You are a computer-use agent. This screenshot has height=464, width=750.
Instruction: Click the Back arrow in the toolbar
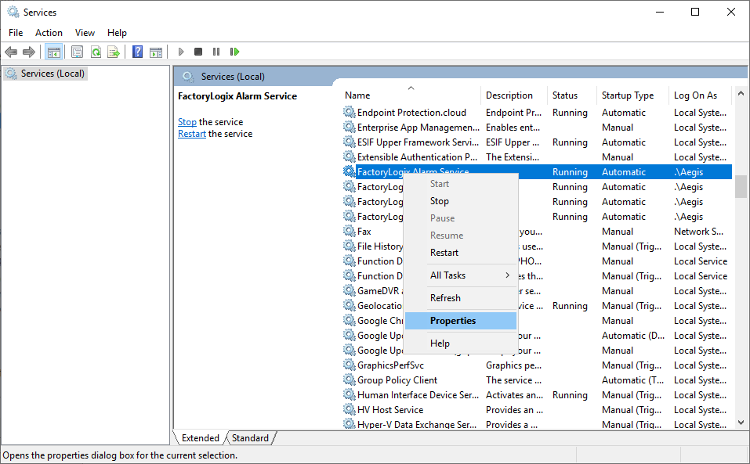click(x=11, y=52)
